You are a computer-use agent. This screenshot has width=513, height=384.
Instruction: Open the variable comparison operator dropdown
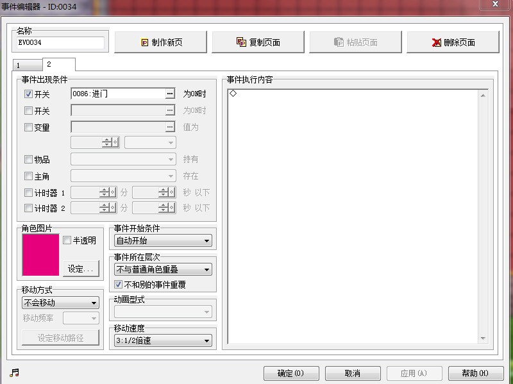pyautogui.click(x=150, y=142)
